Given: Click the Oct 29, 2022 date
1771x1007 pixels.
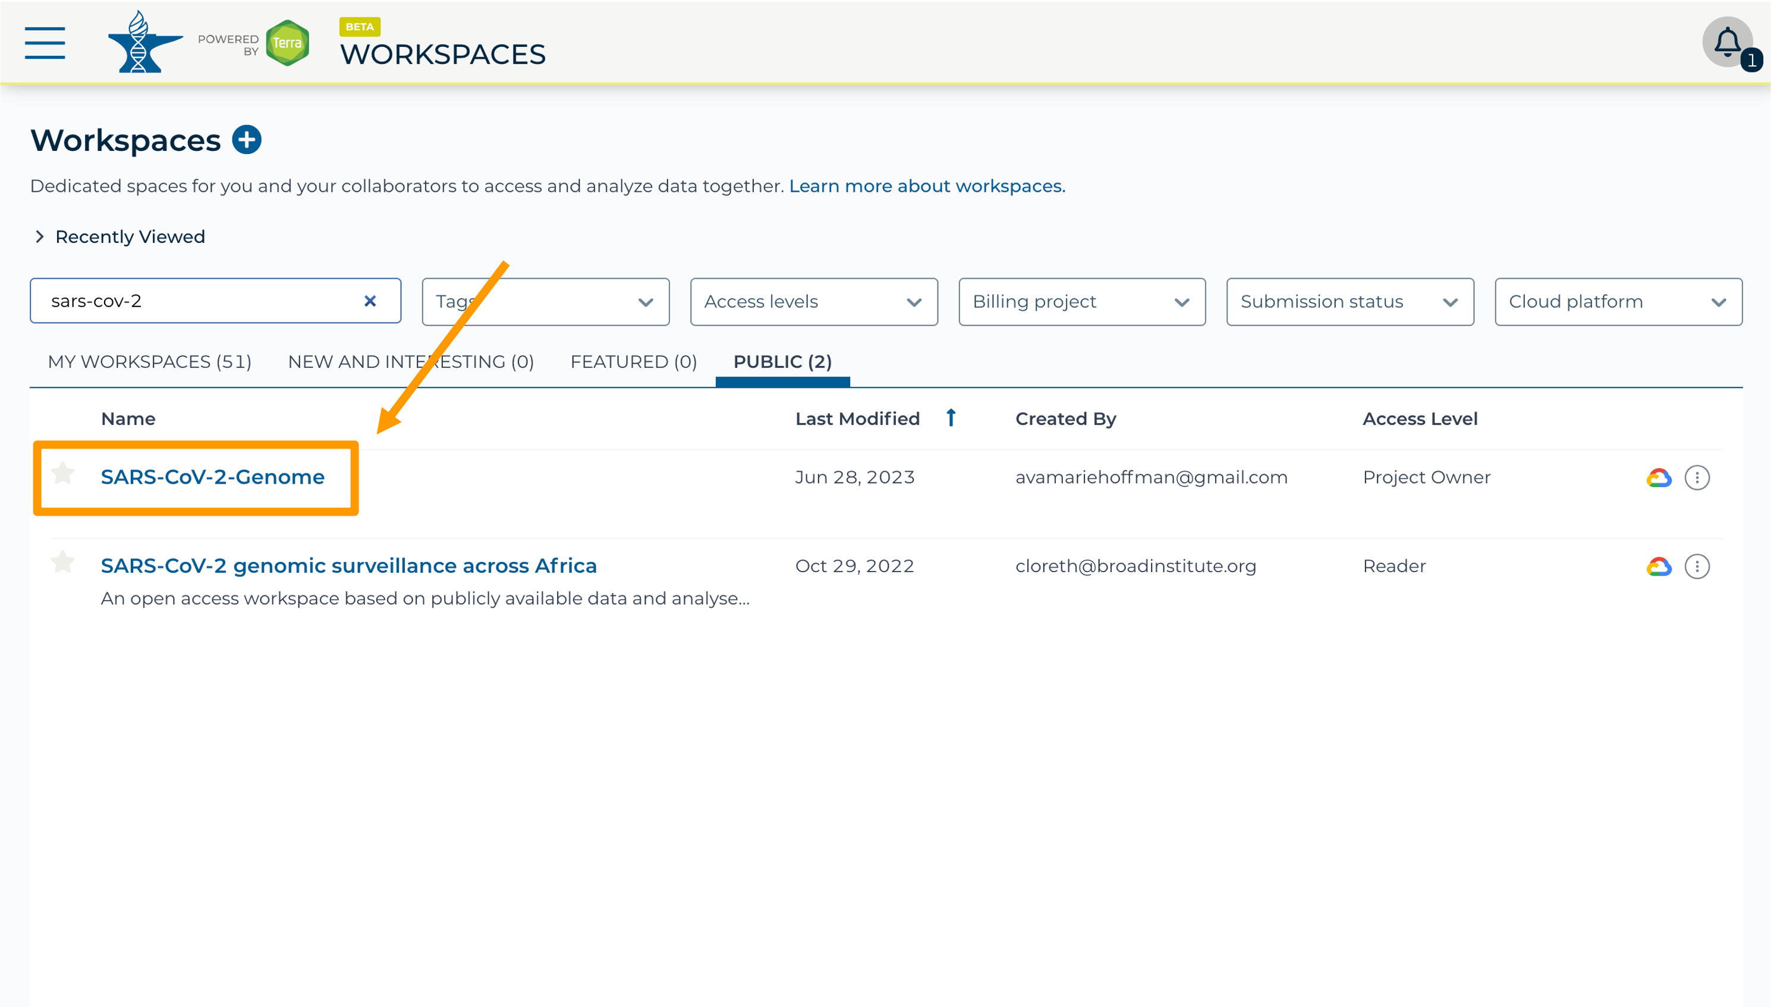Looking at the screenshot, I should coord(855,566).
